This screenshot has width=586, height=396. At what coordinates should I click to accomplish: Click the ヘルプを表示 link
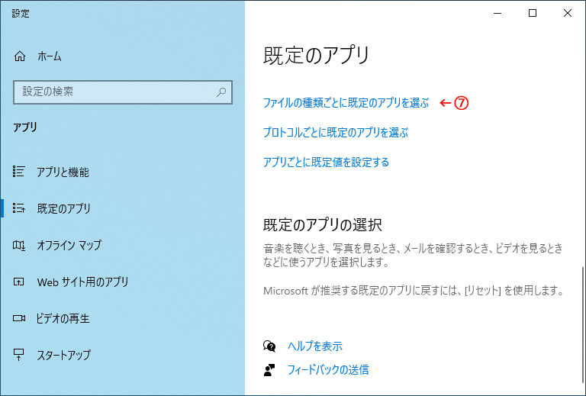pos(314,346)
